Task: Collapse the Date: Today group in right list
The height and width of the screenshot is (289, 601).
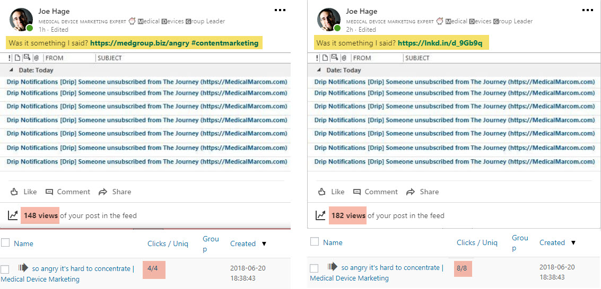Action: click(319, 70)
